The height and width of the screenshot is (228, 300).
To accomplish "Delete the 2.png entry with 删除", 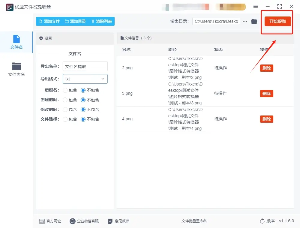I will (x=266, y=68).
